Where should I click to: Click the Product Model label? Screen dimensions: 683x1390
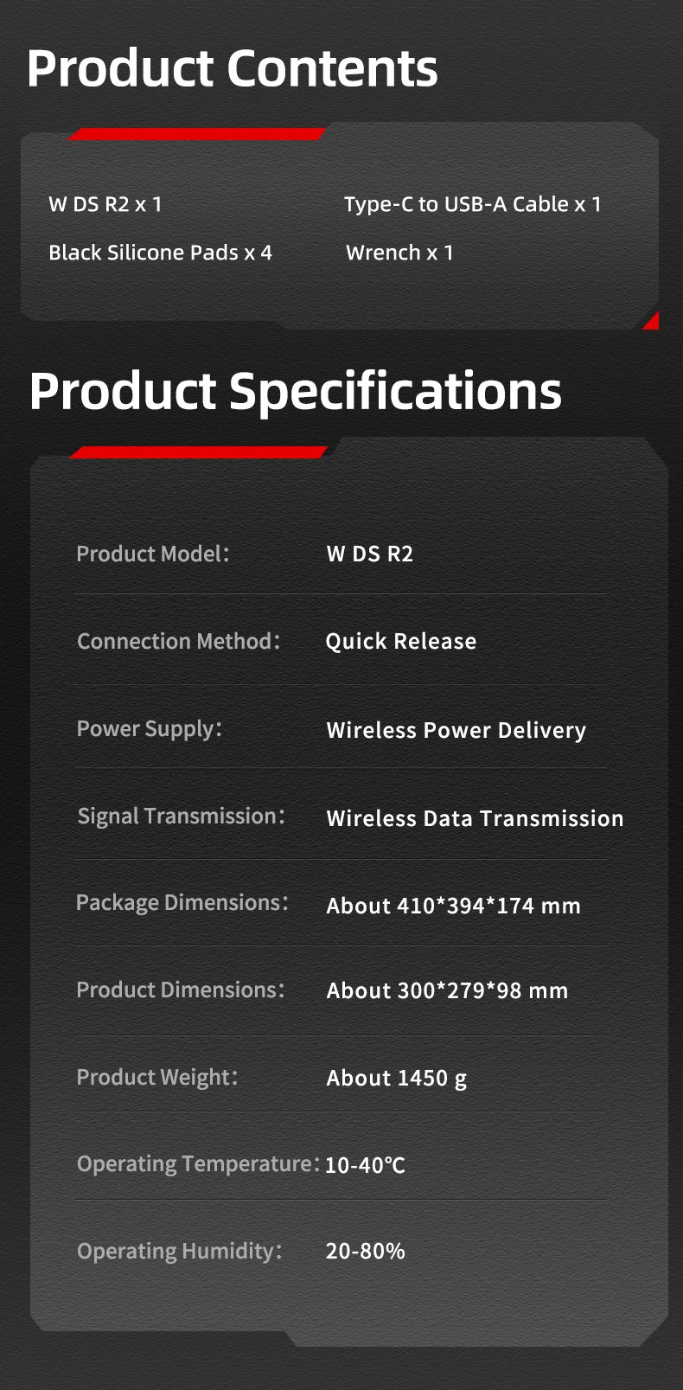pyautogui.click(x=153, y=554)
